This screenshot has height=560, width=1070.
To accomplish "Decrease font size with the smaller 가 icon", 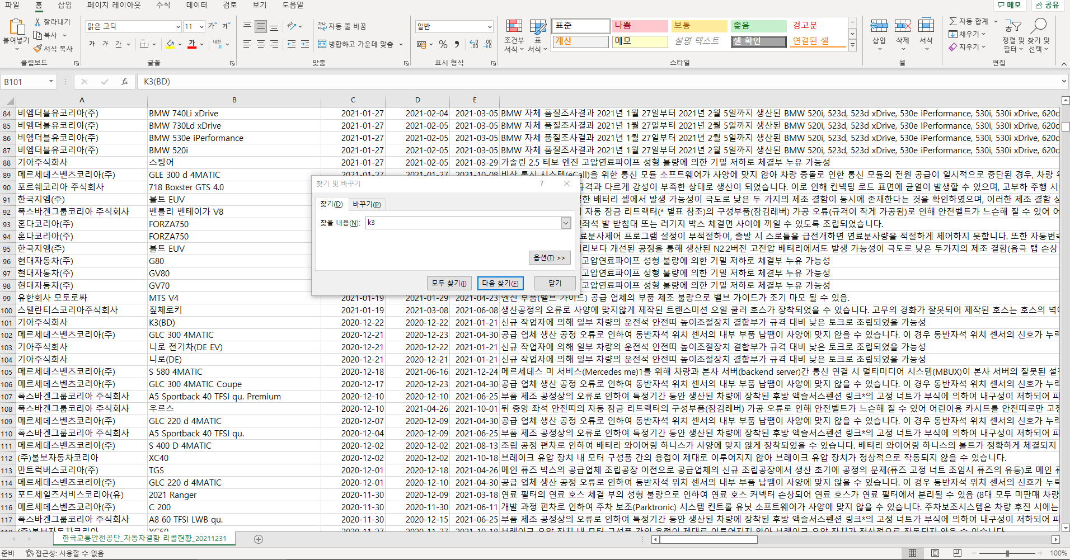I will click(x=226, y=26).
